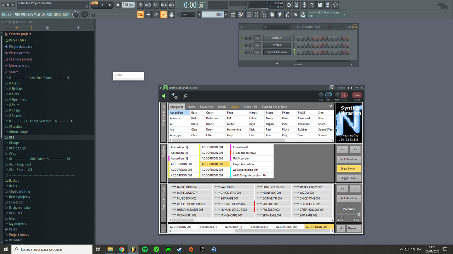Click the plus button next to pattern 808
The image size is (453, 254).
pyautogui.click(x=225, y=14)
